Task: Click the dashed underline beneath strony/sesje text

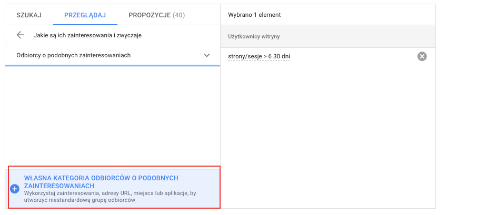Action: [259, 60]
